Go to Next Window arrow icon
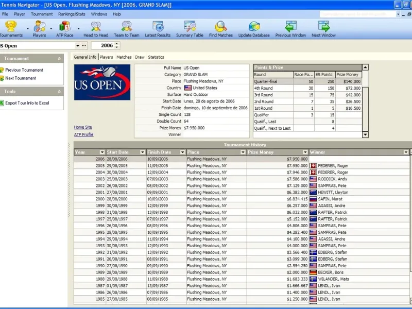Image resolution: width=412 pixels, height=309 pixels. point(323,26)
